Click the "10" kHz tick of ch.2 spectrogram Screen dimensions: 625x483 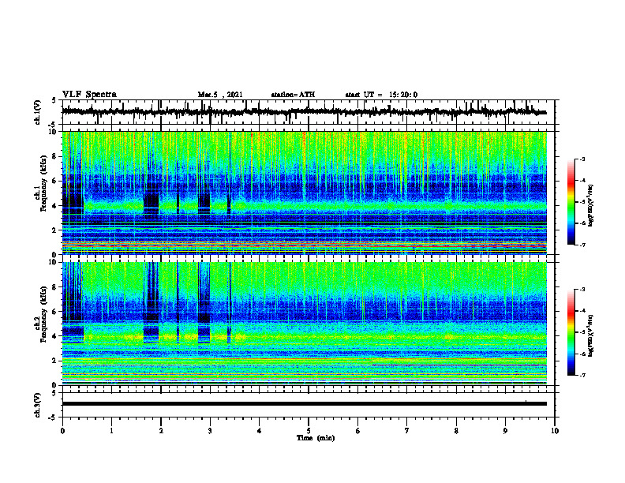pyautogui.click(x=54, y=262)
